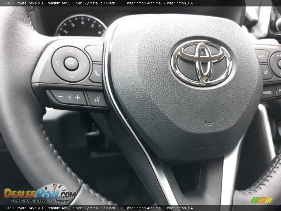281x211 pixels.
Task: Hit the back/return arrow button
Action: (95, 53)
